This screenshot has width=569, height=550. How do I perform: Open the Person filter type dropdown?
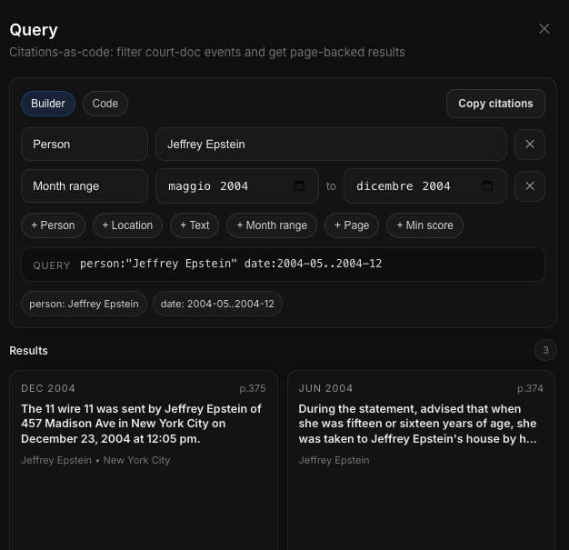[x=85, y=145]
